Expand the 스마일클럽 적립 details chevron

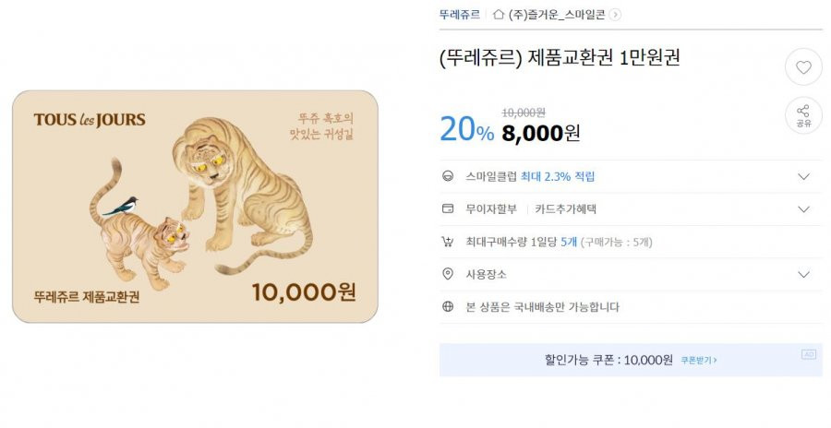point(804,176)
